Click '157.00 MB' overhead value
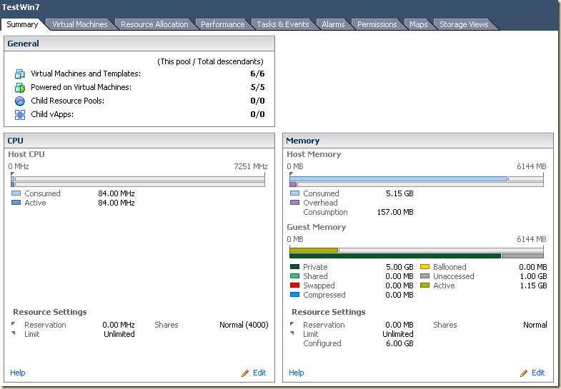The image size is (561, 389). pyautogui.click(x=395, y=212)
